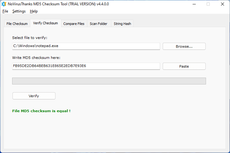Open the Settings menu
Viewport: 230px width, 153px height.
pyautogui.click(x=19, y=11)
